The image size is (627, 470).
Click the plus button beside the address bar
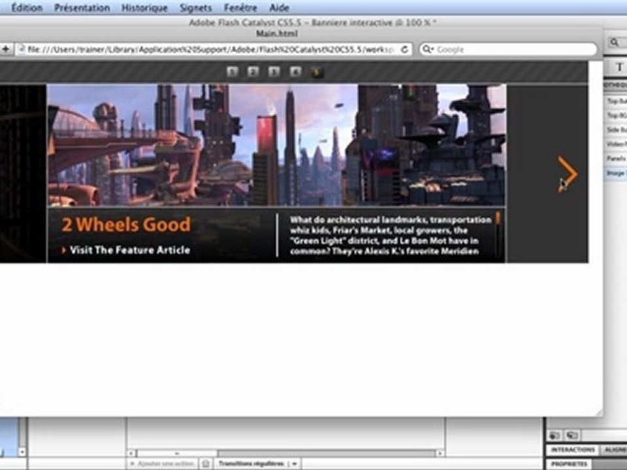6,49
